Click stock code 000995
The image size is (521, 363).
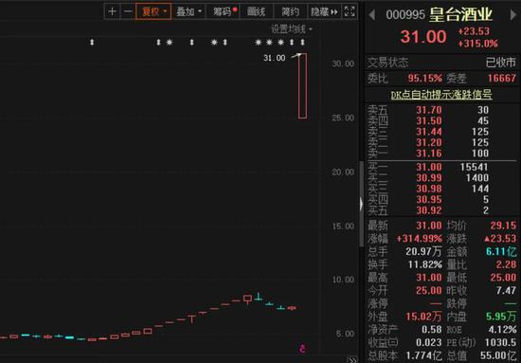[405, 14]
